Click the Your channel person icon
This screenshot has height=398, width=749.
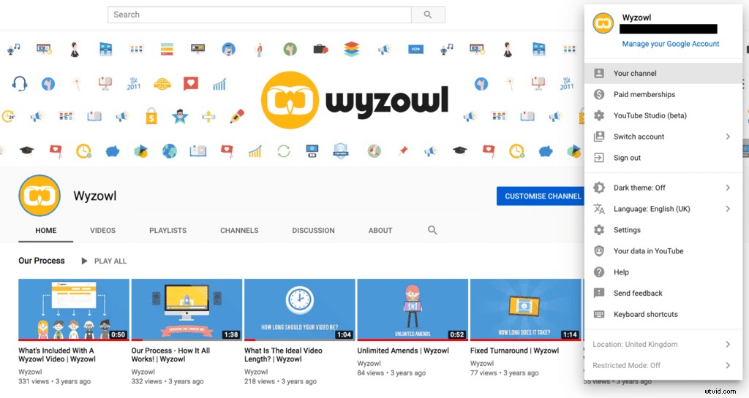pyautogui.click(x=599, y=74)
